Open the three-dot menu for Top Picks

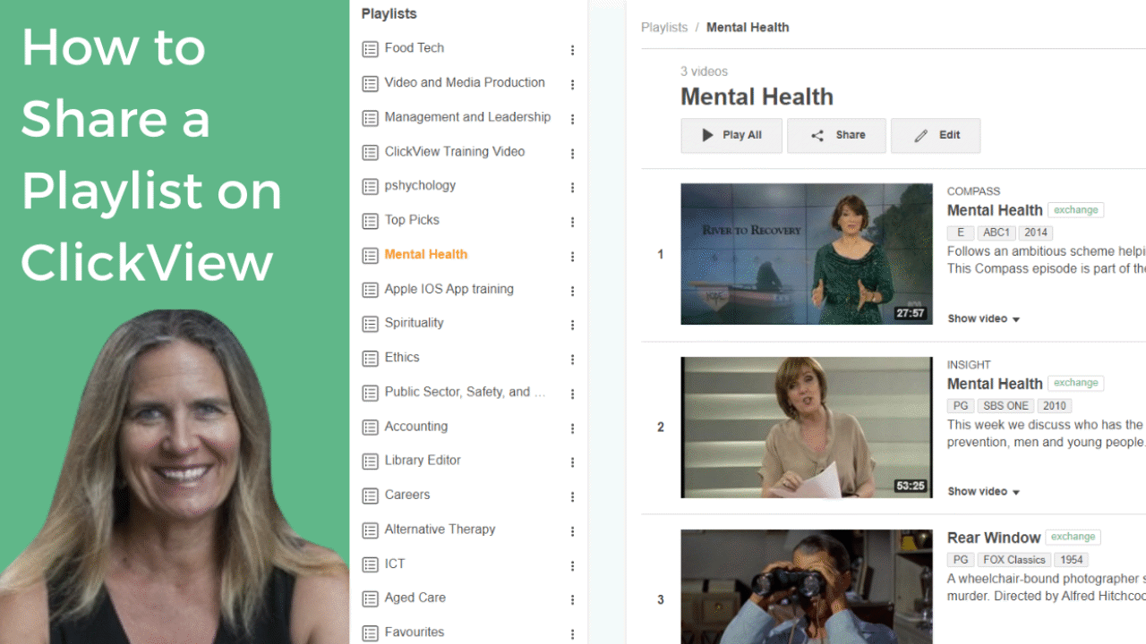pos(572,223)
